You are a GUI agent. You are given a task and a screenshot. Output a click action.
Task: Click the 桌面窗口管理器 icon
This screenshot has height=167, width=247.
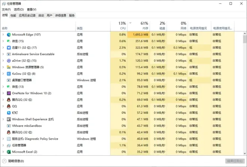[9, 80]
